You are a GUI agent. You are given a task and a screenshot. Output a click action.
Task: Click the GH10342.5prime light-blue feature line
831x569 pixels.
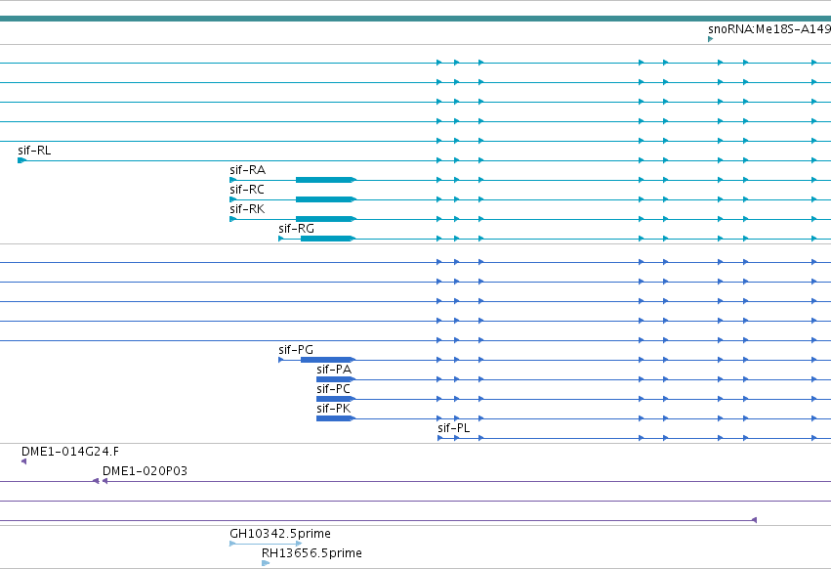click(266, 544)
